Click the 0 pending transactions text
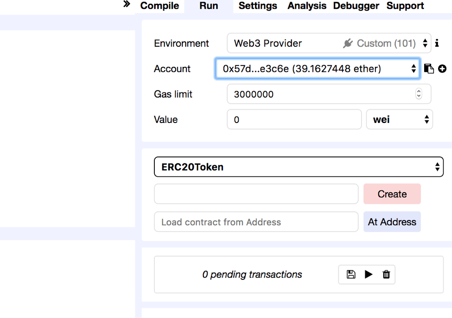 pyautogui.click(x=252, y=274)
